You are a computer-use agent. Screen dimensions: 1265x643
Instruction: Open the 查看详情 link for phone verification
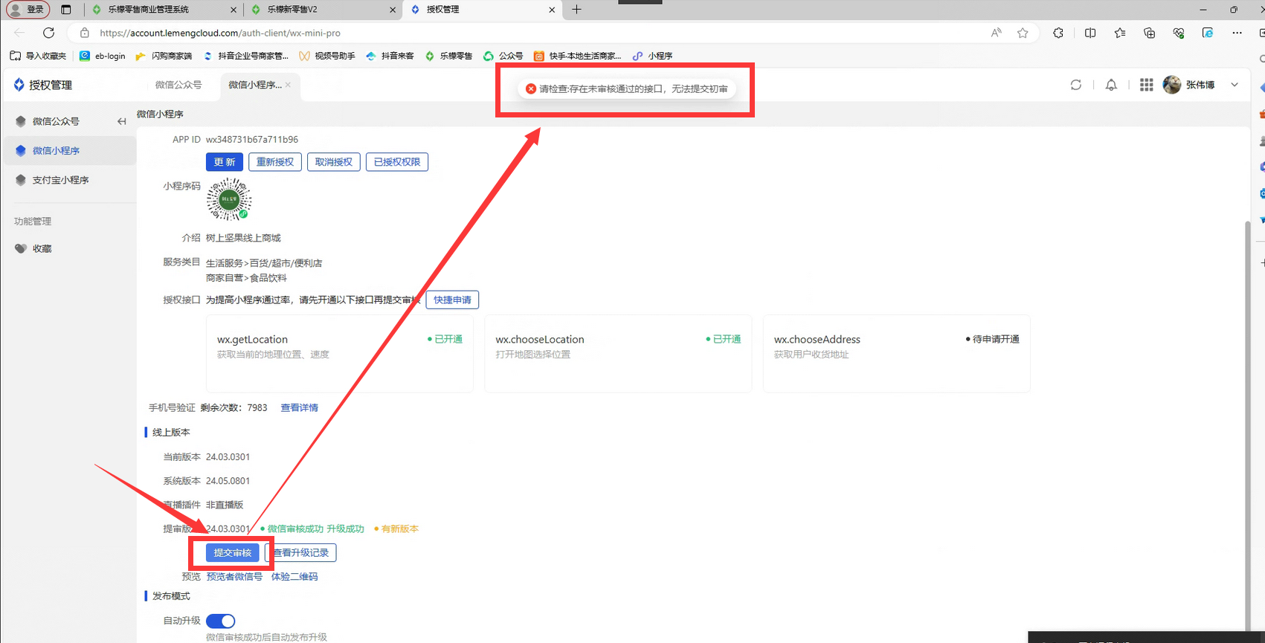pyautogui.click(x=299, y=407)
